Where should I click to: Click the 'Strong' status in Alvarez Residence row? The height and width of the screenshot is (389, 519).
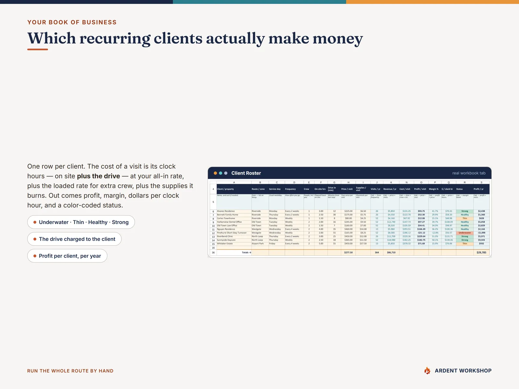click(465, 211)
